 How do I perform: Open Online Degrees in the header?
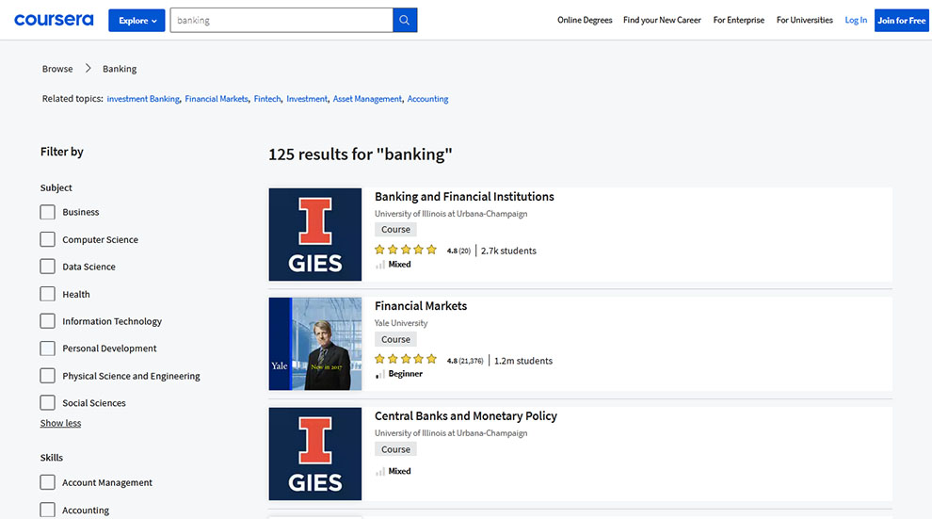point(585,20)
